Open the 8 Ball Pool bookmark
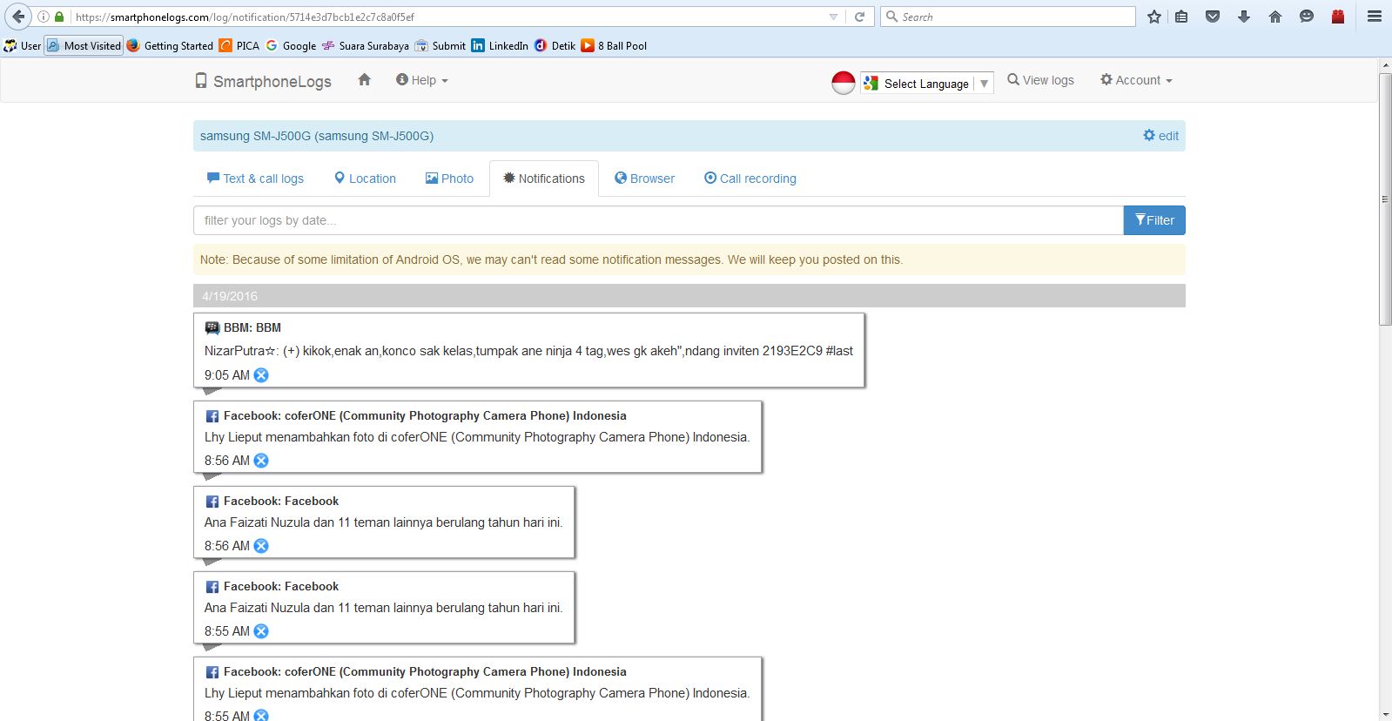Image resolution: width=1392 pixels, height=721 pixels. click(x=614, y=45)
